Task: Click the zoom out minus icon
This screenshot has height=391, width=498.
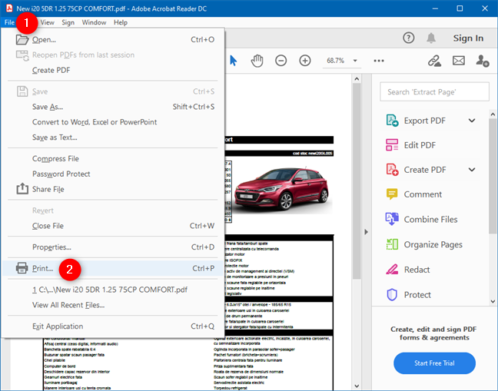Action: pyautogui.click(x=281, y=61)
